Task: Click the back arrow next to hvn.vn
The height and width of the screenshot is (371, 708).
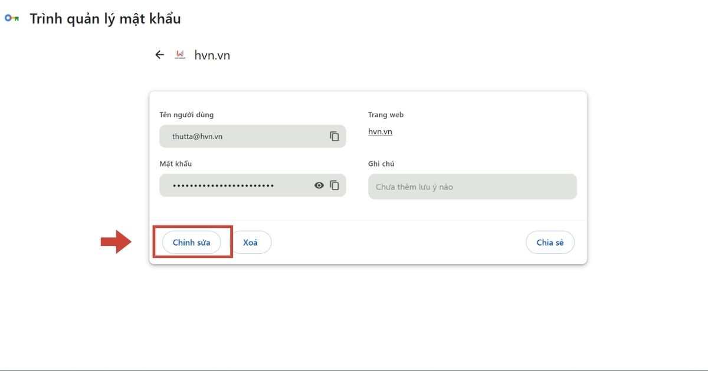Action: click(x=159, y=55)
